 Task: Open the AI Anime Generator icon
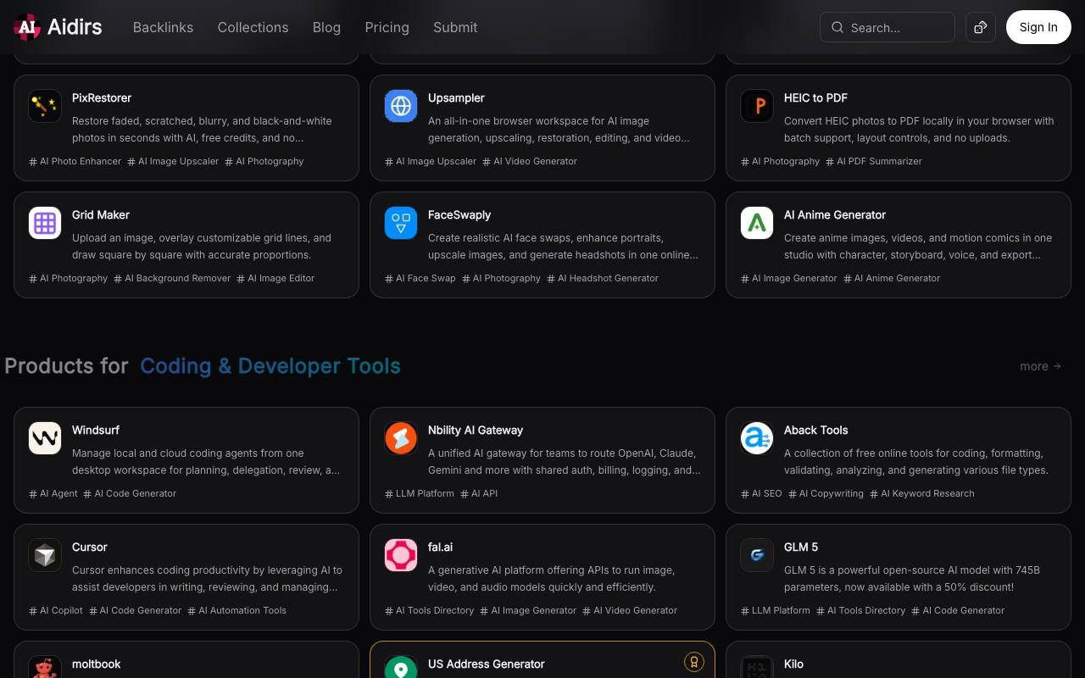point(757,223)
